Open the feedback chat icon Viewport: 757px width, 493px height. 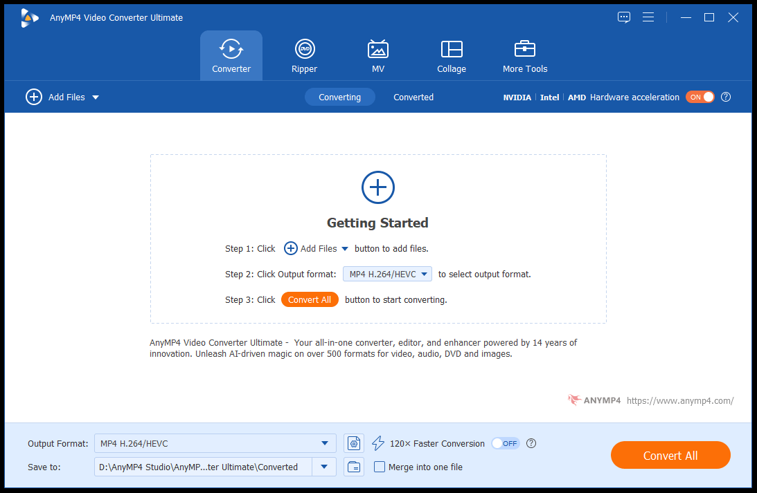tap(624, 17)
